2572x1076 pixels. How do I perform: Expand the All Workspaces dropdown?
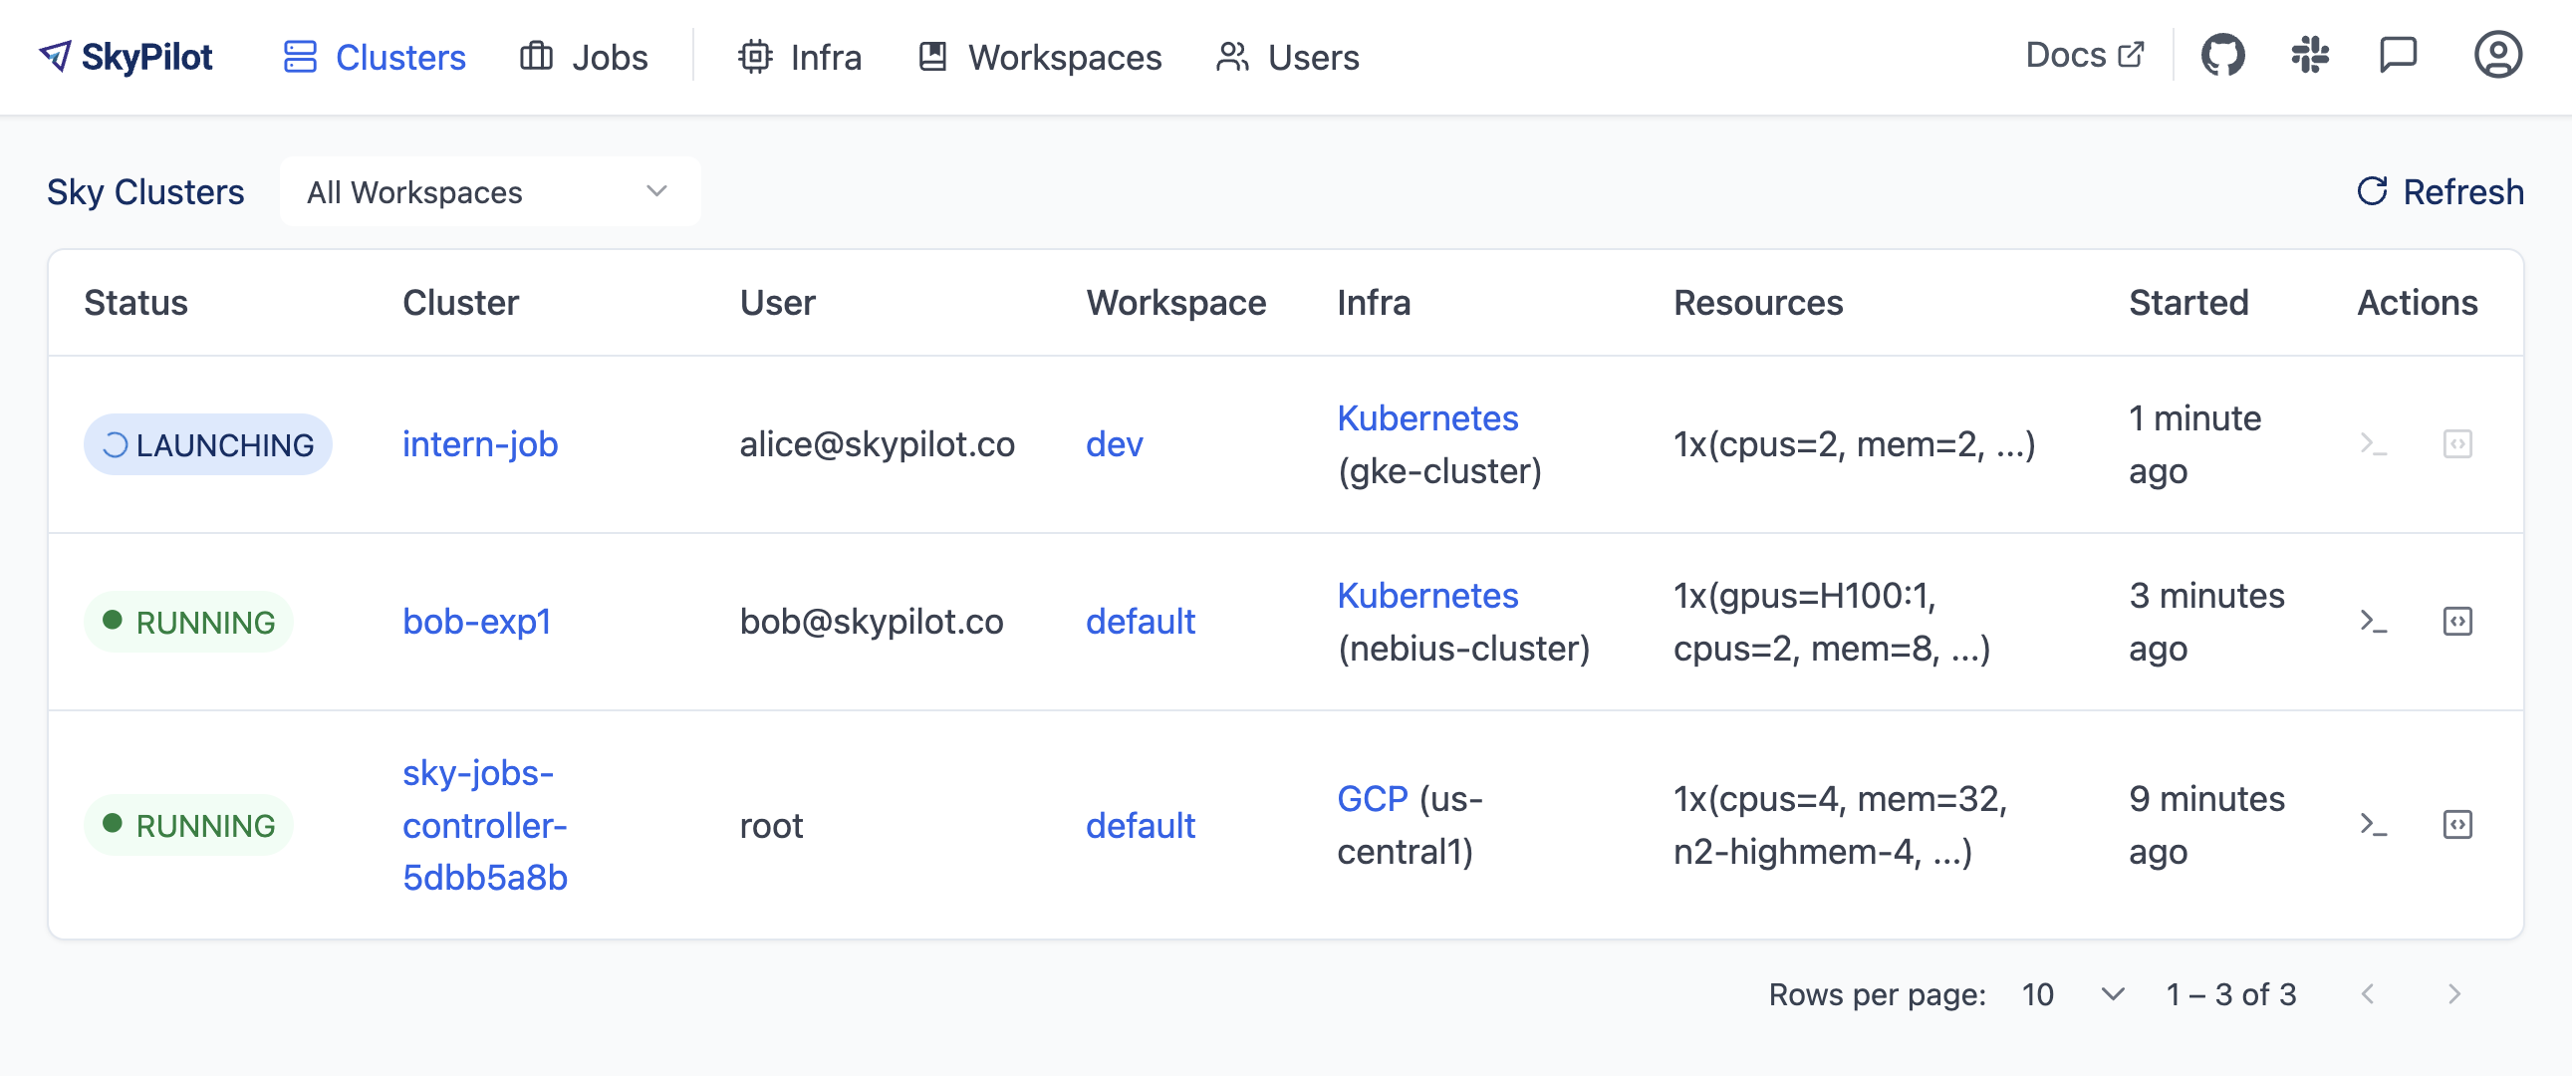(489, 192)
